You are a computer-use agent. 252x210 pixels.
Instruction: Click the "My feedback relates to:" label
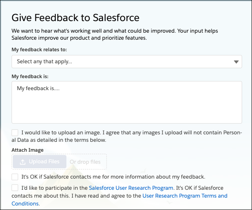click(39, 50)
